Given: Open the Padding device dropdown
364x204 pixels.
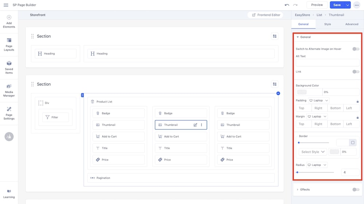Looking at the screenshot, I should tap(318, 100).
